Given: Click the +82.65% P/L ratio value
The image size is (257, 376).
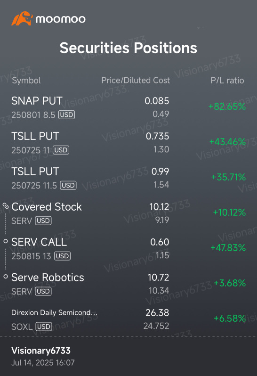Looking at the screenshot, I should tap(227, 106).
